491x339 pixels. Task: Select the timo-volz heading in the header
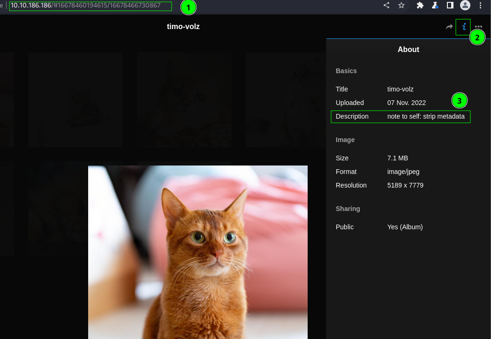[x=183, y=27]
